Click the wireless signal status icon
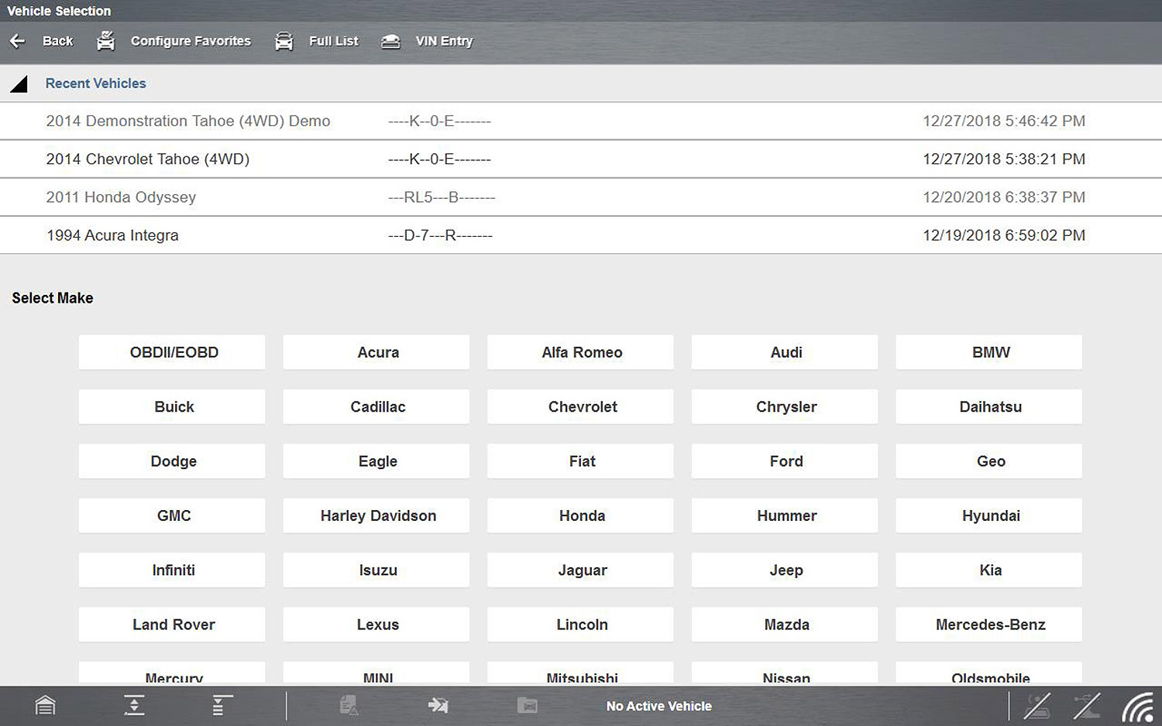 coord(1136,706)
